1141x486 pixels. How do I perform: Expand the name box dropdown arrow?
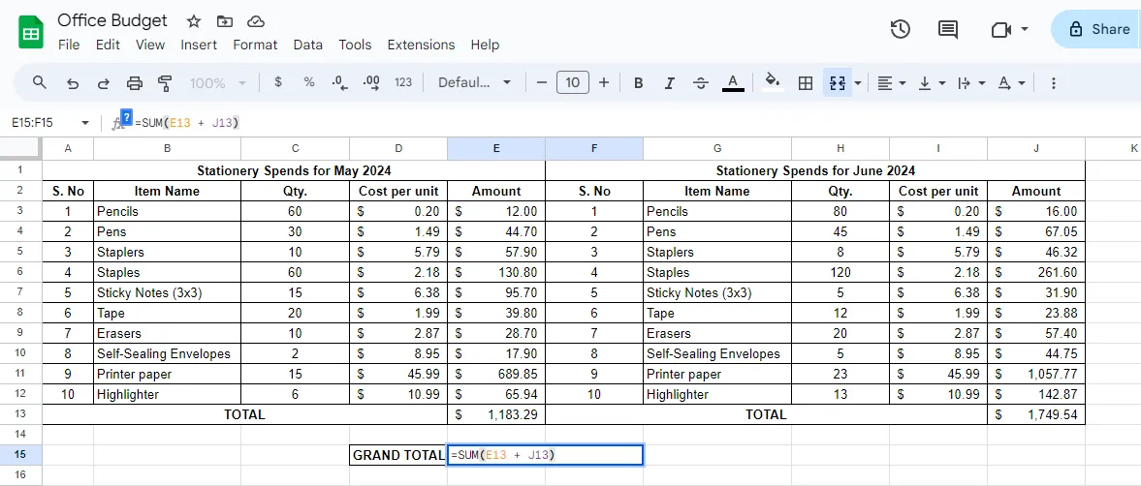coord(86,123)
